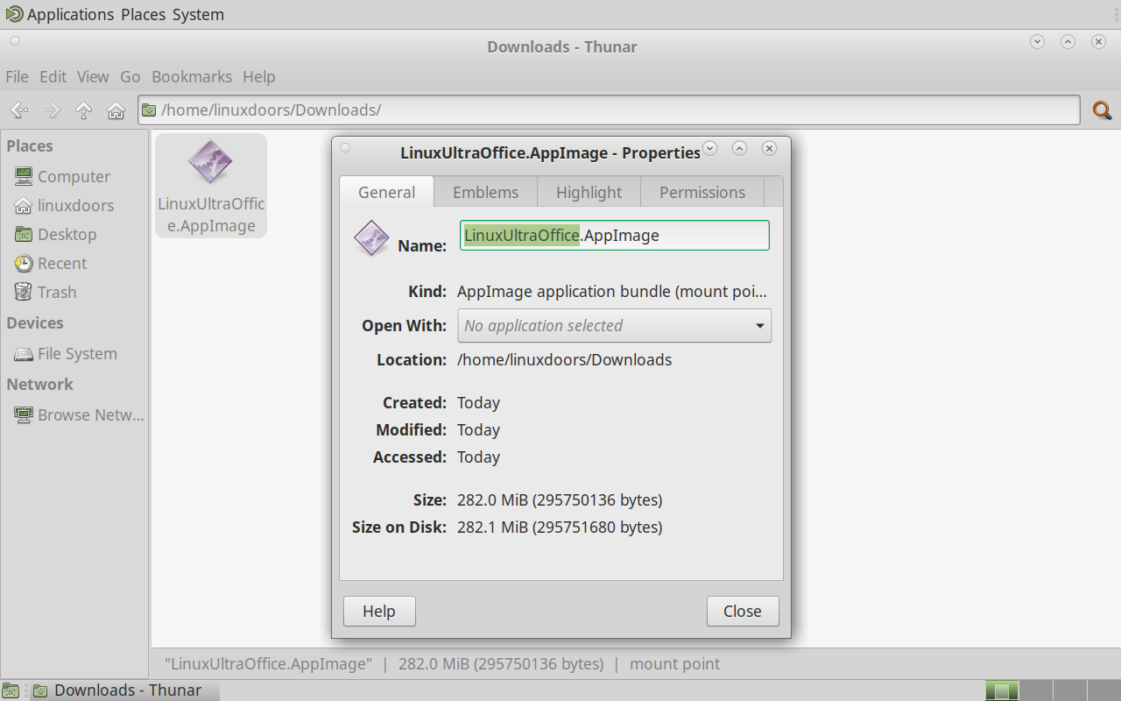Maximize the Properties dialog
The width and height of the screenshot is (1121, 701).
(x=739, y=148)
